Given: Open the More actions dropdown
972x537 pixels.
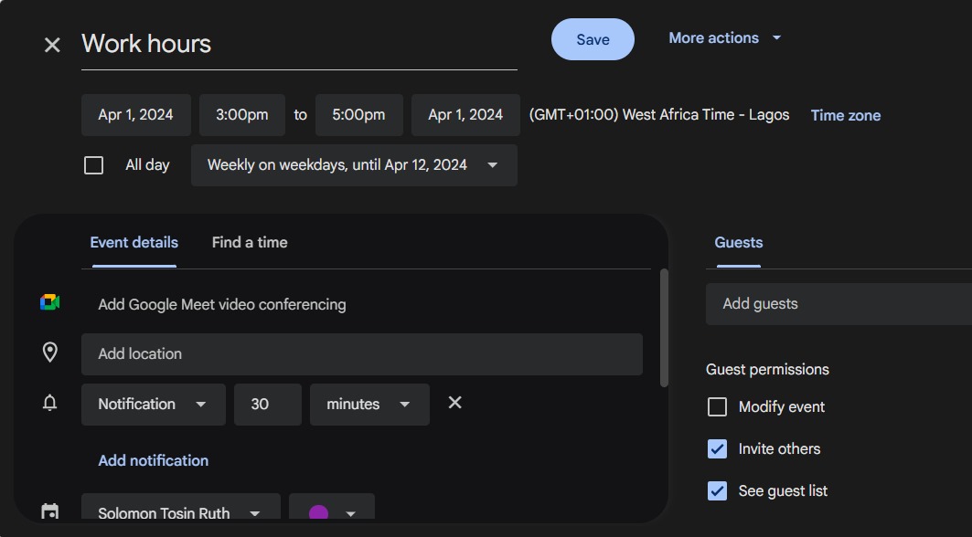Looking at the screenshot, I should tap(724, 37).
